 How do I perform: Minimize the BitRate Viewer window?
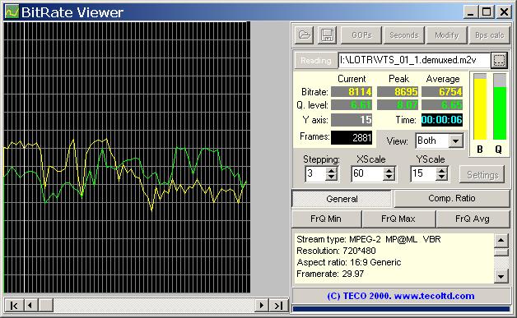pos(470,12)
